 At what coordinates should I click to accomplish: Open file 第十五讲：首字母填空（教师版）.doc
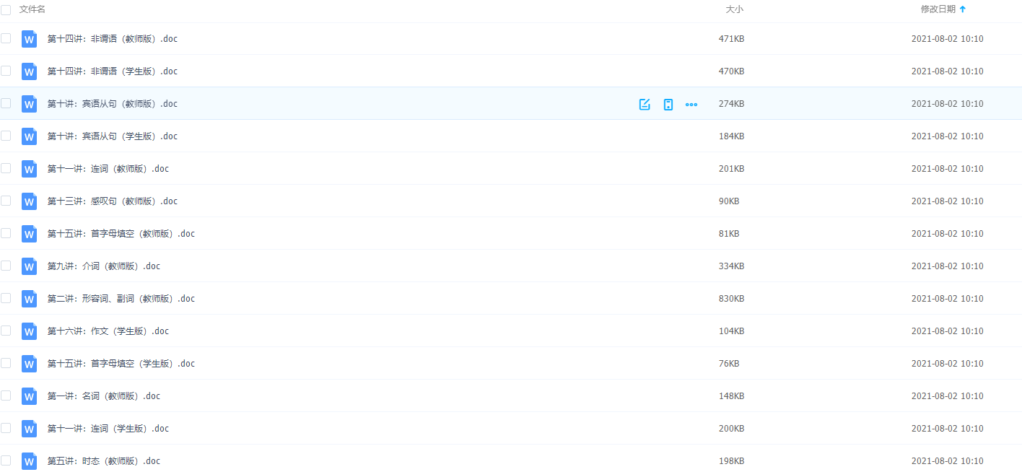click(x=121, y=234)
